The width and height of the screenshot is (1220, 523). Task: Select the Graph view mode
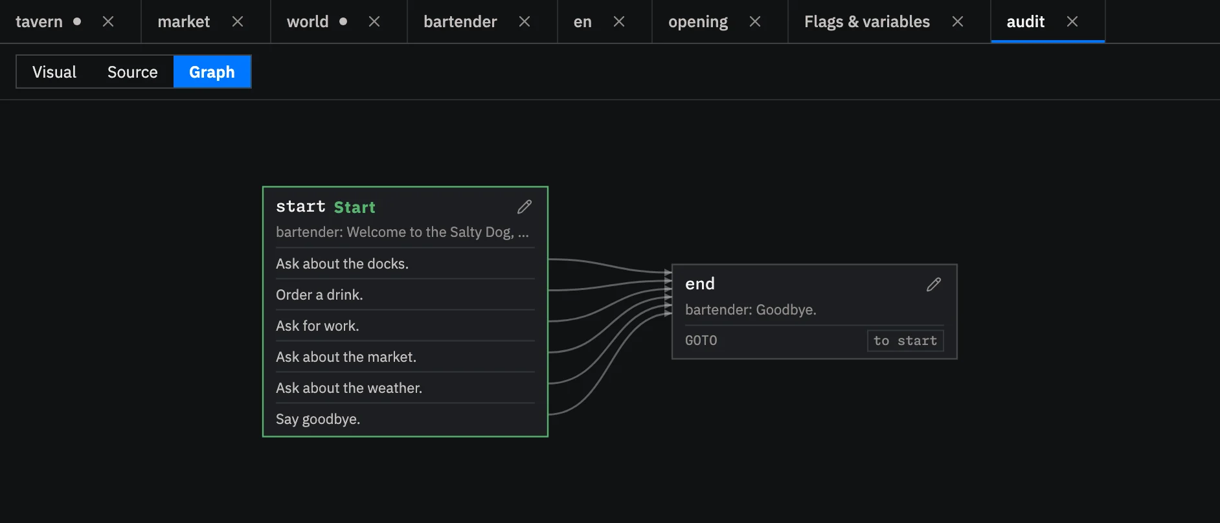click(x=212, y=72)
